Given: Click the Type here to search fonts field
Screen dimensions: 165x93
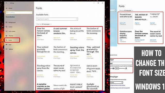Looking at the screenshot, I should (57, 19).
